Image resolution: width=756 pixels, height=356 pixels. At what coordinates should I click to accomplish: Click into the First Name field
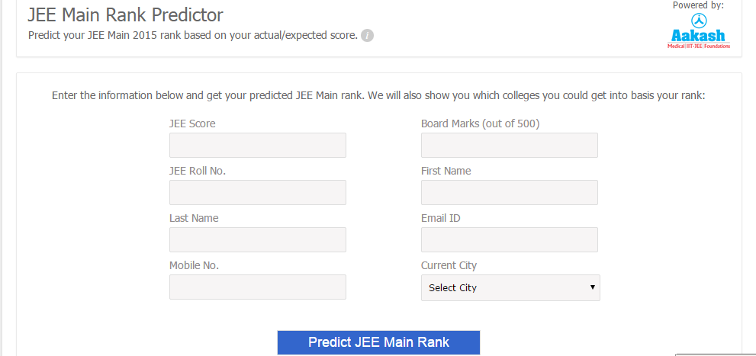click(509, 192)
